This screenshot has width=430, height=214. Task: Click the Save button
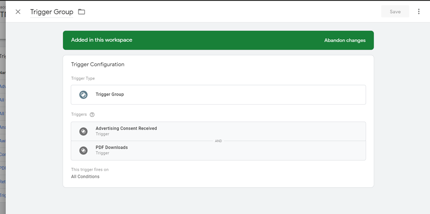click(395, 12)
